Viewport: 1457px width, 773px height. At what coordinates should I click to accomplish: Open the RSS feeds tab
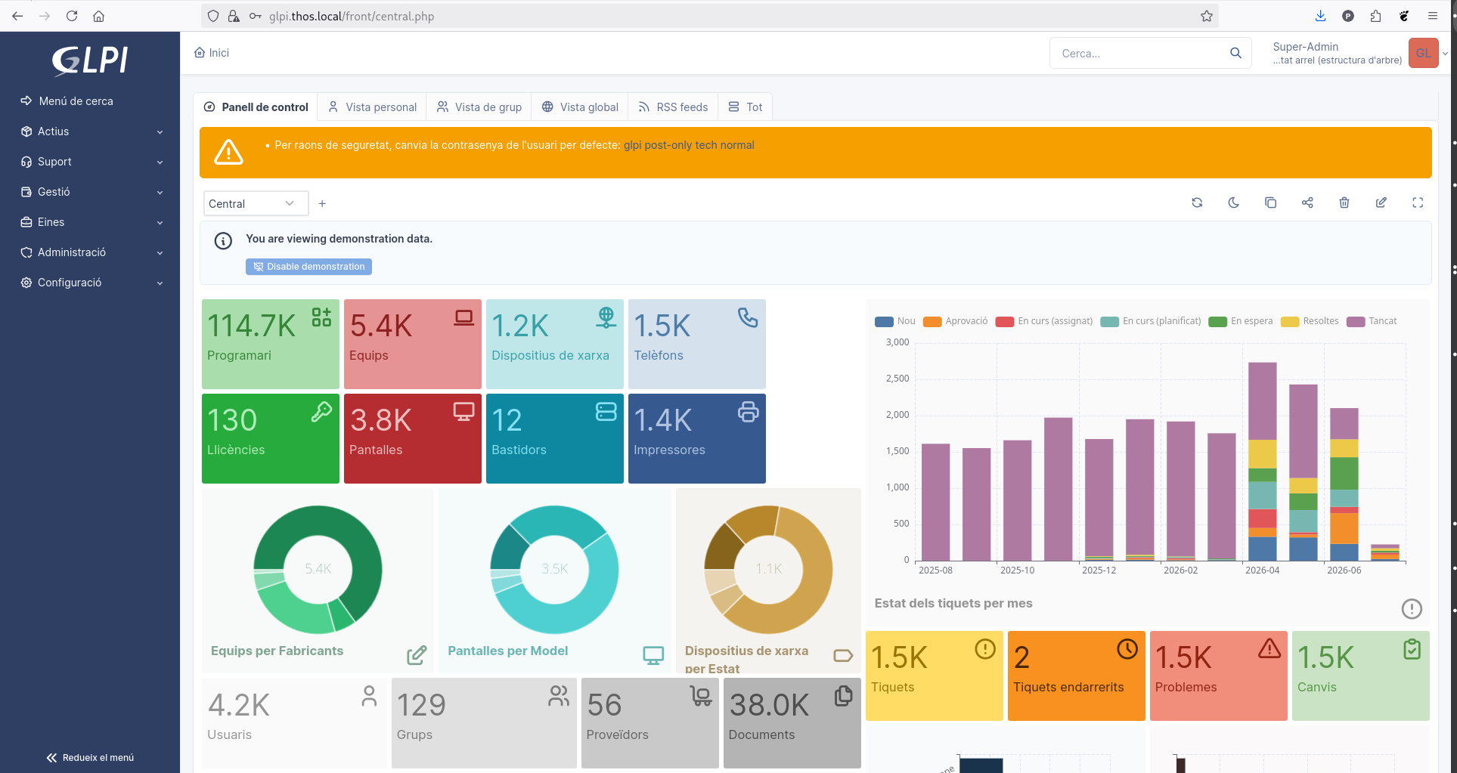click(x=673, y=107)
